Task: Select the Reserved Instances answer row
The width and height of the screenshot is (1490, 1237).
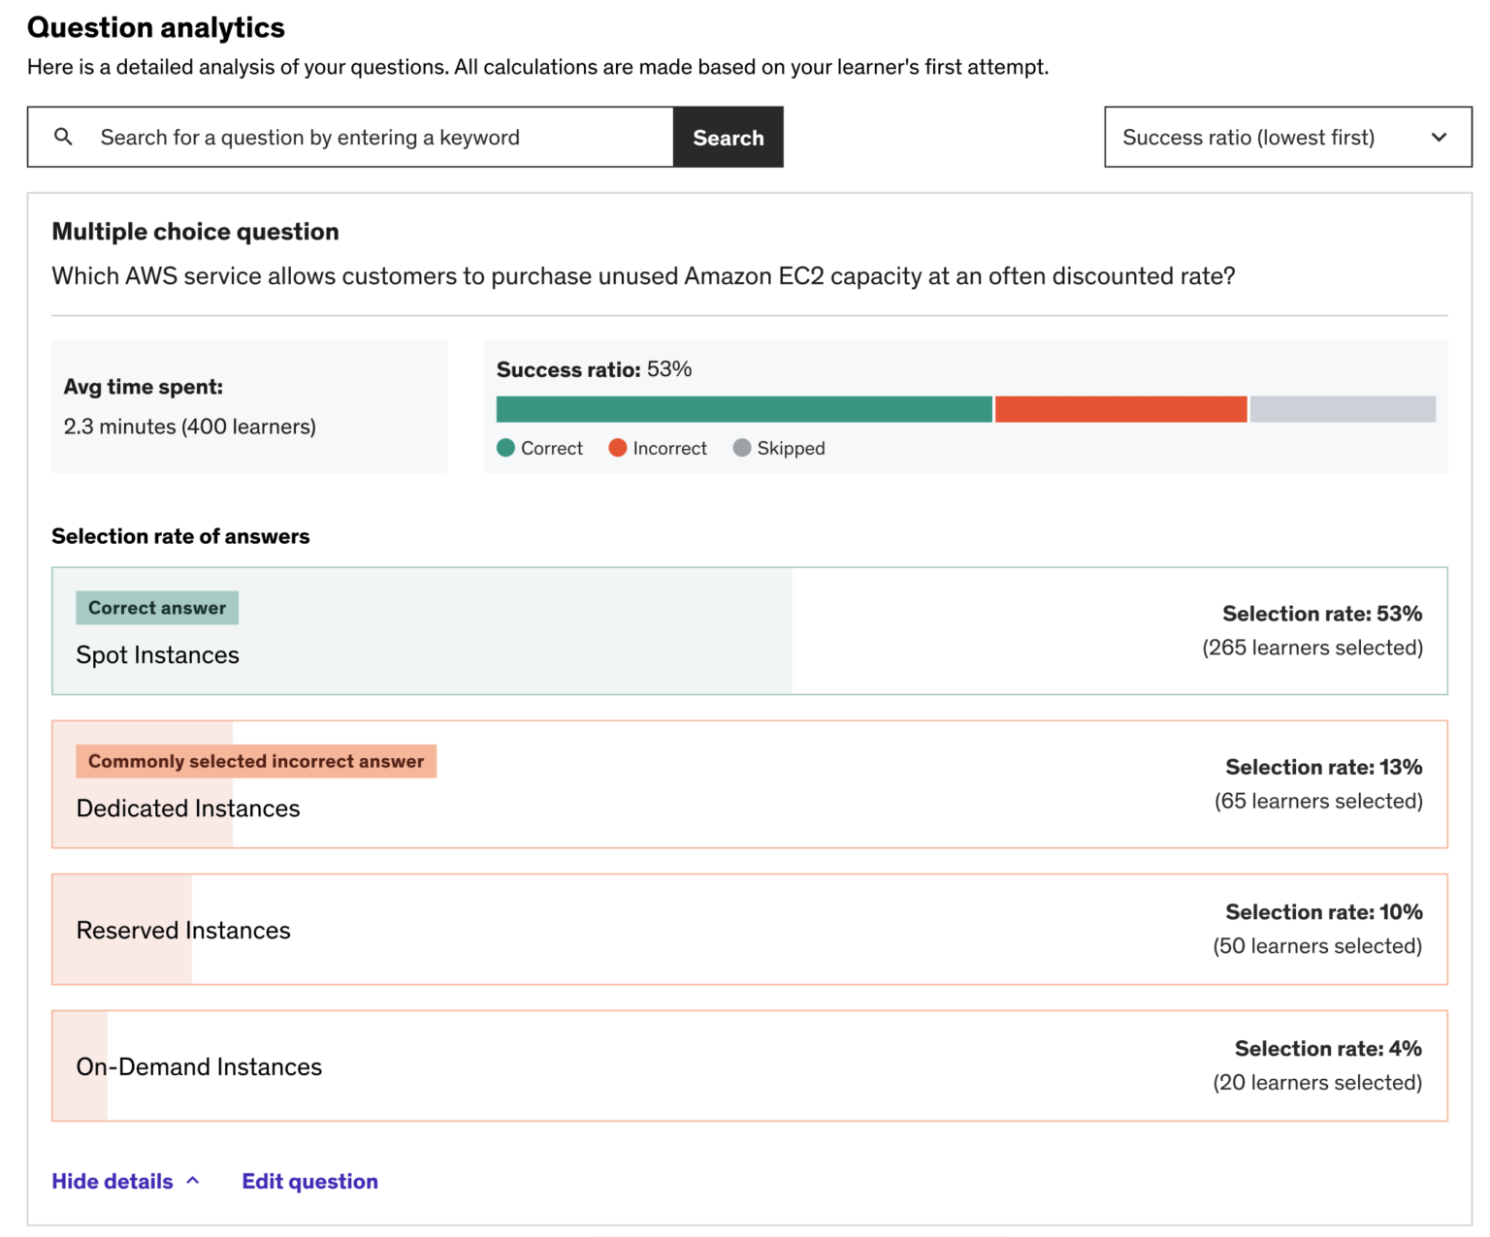Action: [750, 930]
